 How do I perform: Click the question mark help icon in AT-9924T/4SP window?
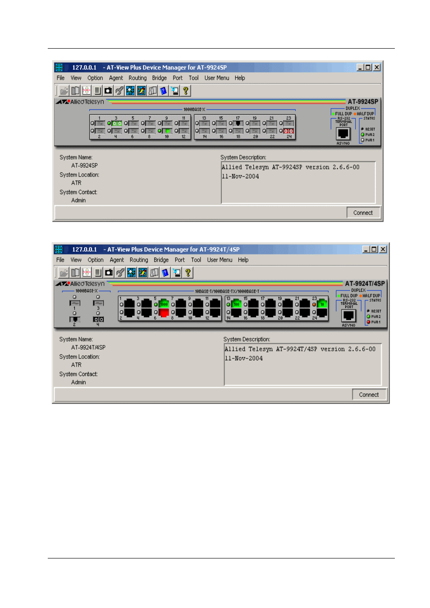tap(188, 273)
